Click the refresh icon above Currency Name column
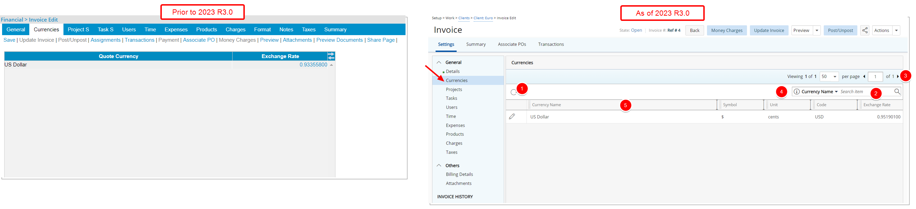 click(514, 92)
